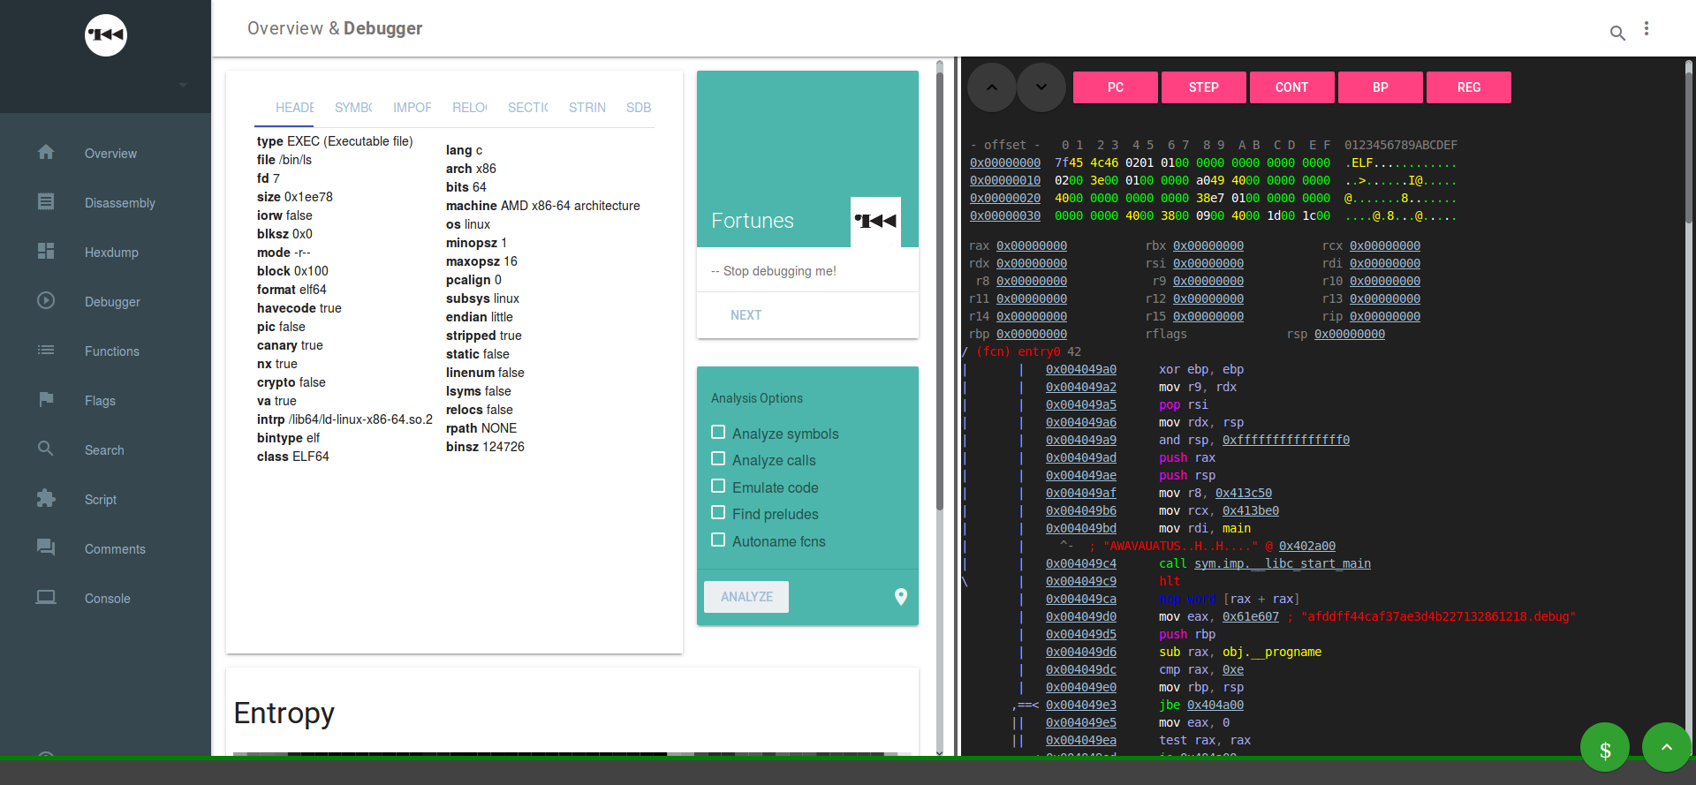The width and height of the screenshot is (1696, 785).
Task: Open the Hexdump sidebar entry
Action: pos(106,252)
